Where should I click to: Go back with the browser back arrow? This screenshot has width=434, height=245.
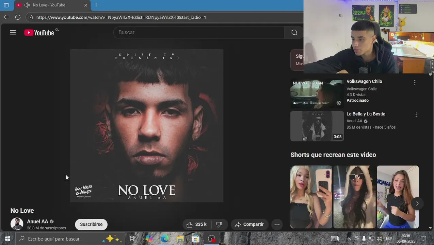[6, 17]
